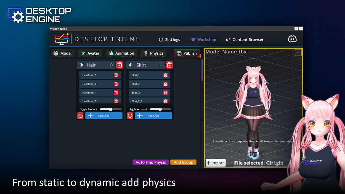Toggle the Skirt group radio button
Viewport: 345px width, 194px height.
pos(131,65)
